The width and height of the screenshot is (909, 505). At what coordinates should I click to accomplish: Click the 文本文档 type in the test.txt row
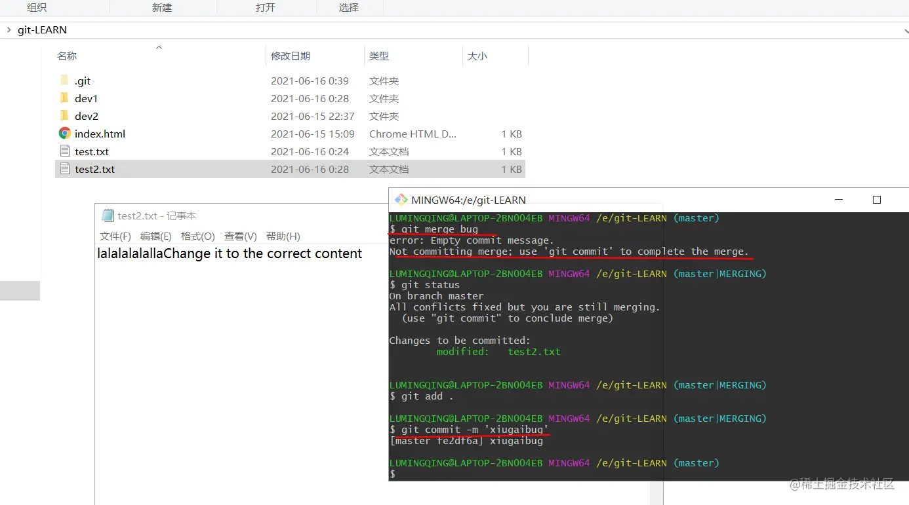(389, 152)
